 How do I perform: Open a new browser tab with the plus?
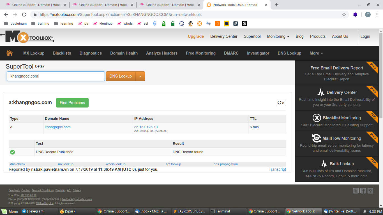277,5
